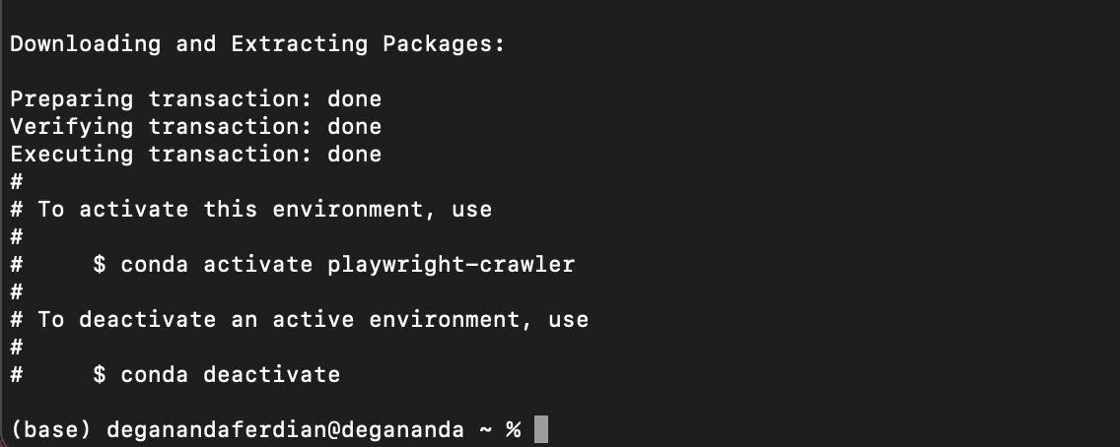This screenshot has height=447, width=1120.
Task: Click the "To deactivate an active environment" comment
Action: (x=313, y=320)
